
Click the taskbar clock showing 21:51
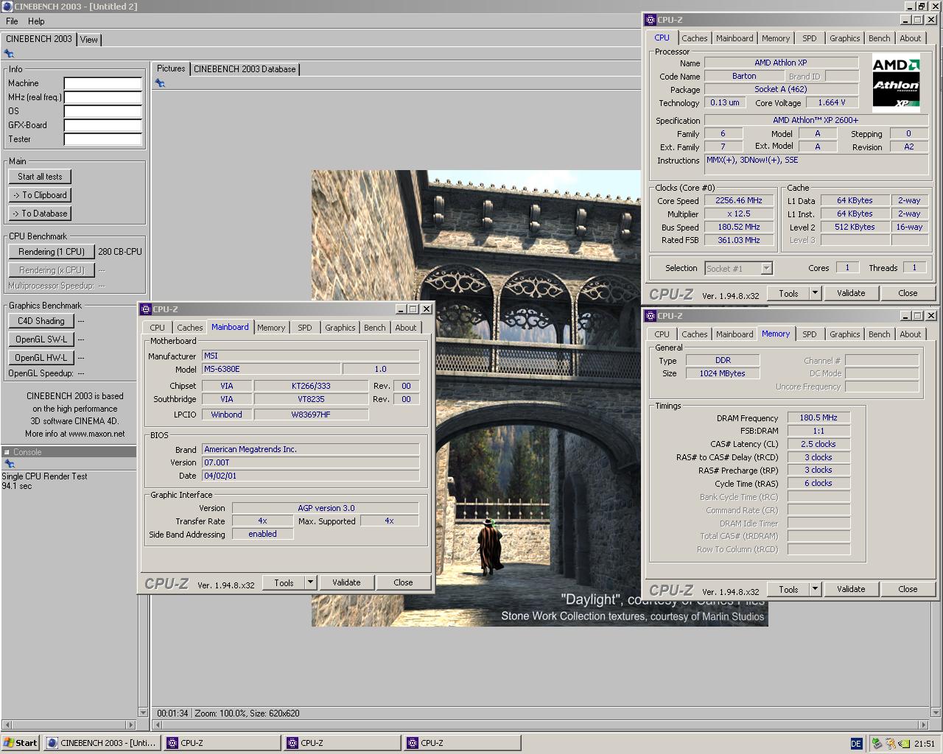(x=924, y=744)
